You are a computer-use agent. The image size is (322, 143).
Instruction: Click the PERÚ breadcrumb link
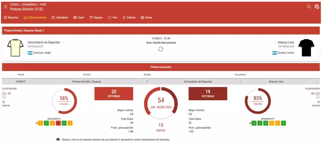pos(43,5)
